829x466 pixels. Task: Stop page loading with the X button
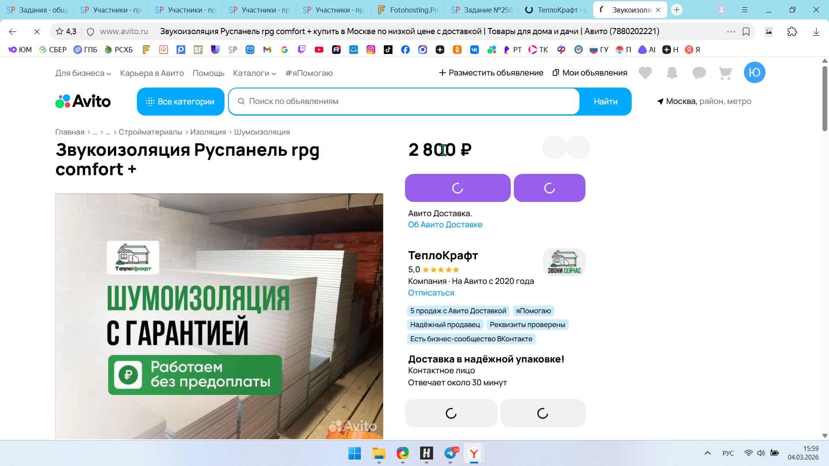[37, 31]
